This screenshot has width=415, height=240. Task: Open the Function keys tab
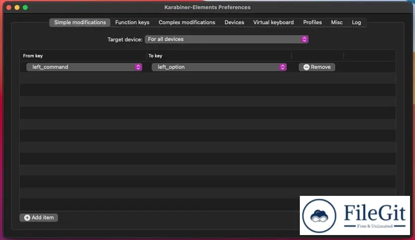(132, 22)
